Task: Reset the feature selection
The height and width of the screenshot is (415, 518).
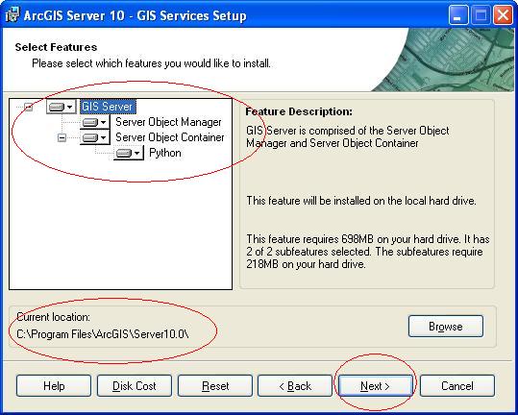Action: coord(215,386)
